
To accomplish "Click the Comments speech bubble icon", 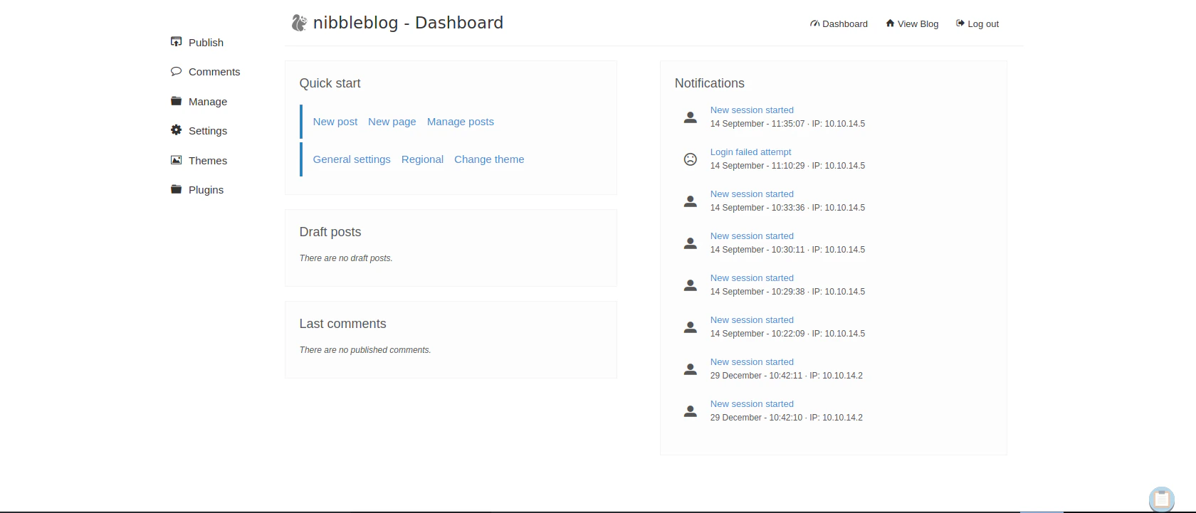I will click(x=176, y=71).
